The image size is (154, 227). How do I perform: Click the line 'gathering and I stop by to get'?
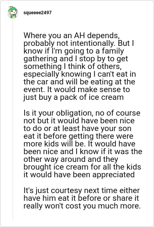tap(76, 59)
